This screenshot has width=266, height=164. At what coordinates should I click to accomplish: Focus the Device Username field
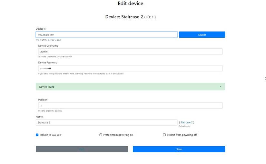pyautogui.click(x=130, y=52)
